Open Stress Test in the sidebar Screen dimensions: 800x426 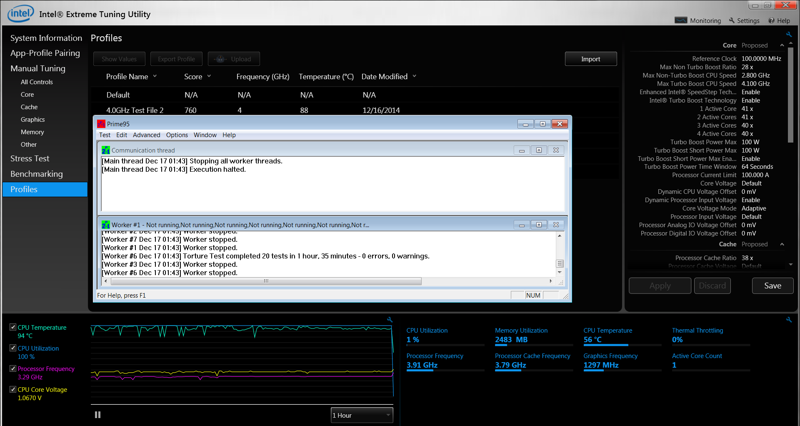pyautogui.click(x=30, y=158)
